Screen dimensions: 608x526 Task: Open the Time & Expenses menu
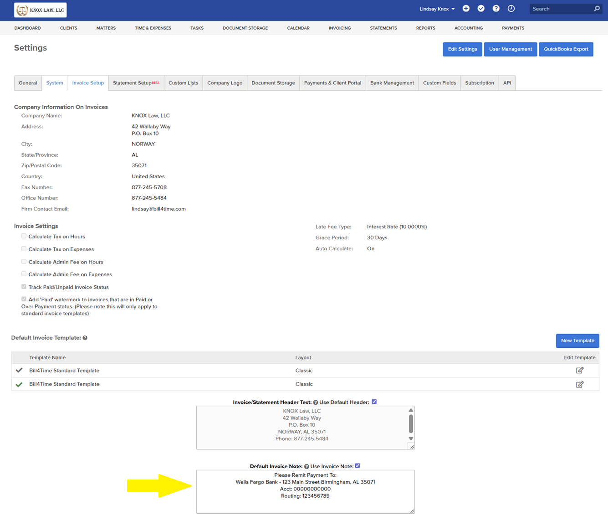pos(153,28)
